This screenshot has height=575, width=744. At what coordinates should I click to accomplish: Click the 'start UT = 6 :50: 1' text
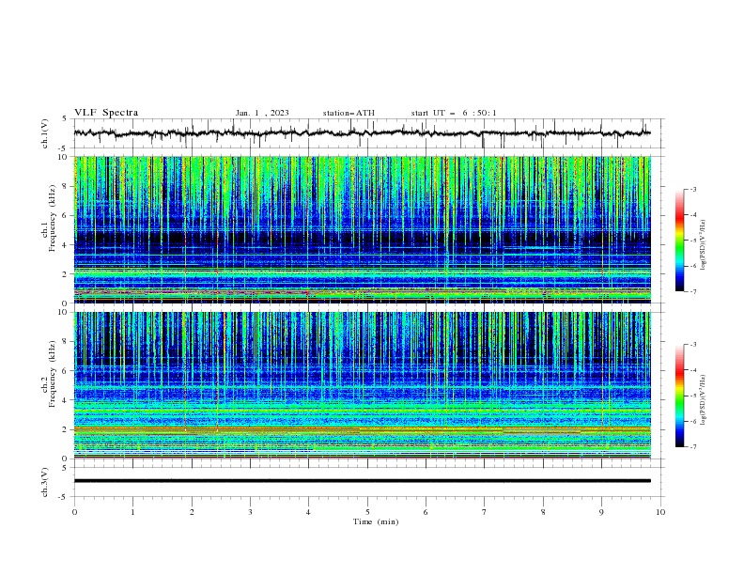click(454, 113)
